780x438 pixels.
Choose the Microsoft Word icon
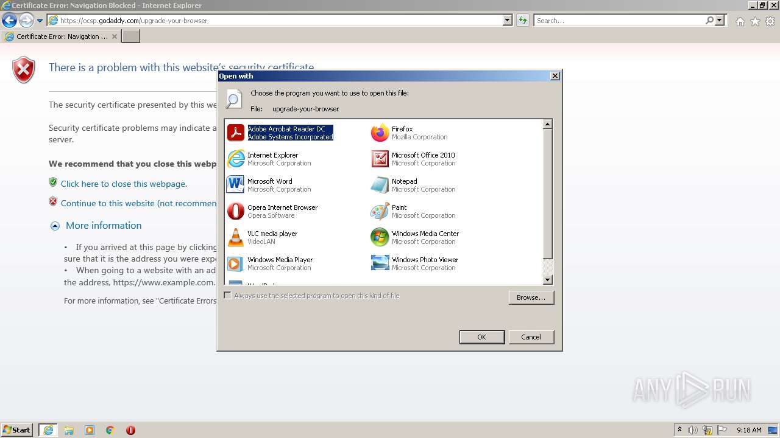236,185
